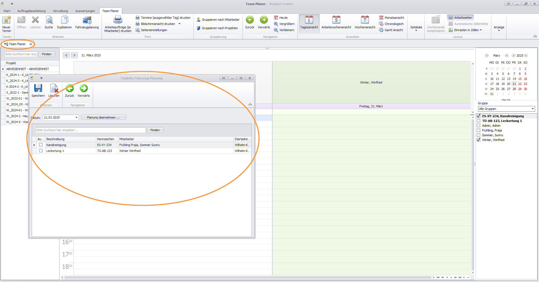The width and height of the screenshot is (539, 282).
Task: Select the Tagesansicht view icon
Action: [309, 21]
